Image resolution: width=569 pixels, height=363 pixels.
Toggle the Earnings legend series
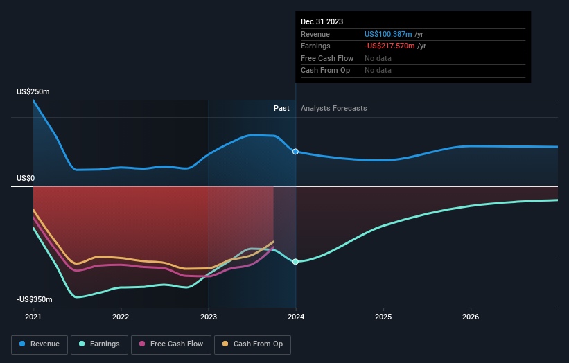pos(99,344)
